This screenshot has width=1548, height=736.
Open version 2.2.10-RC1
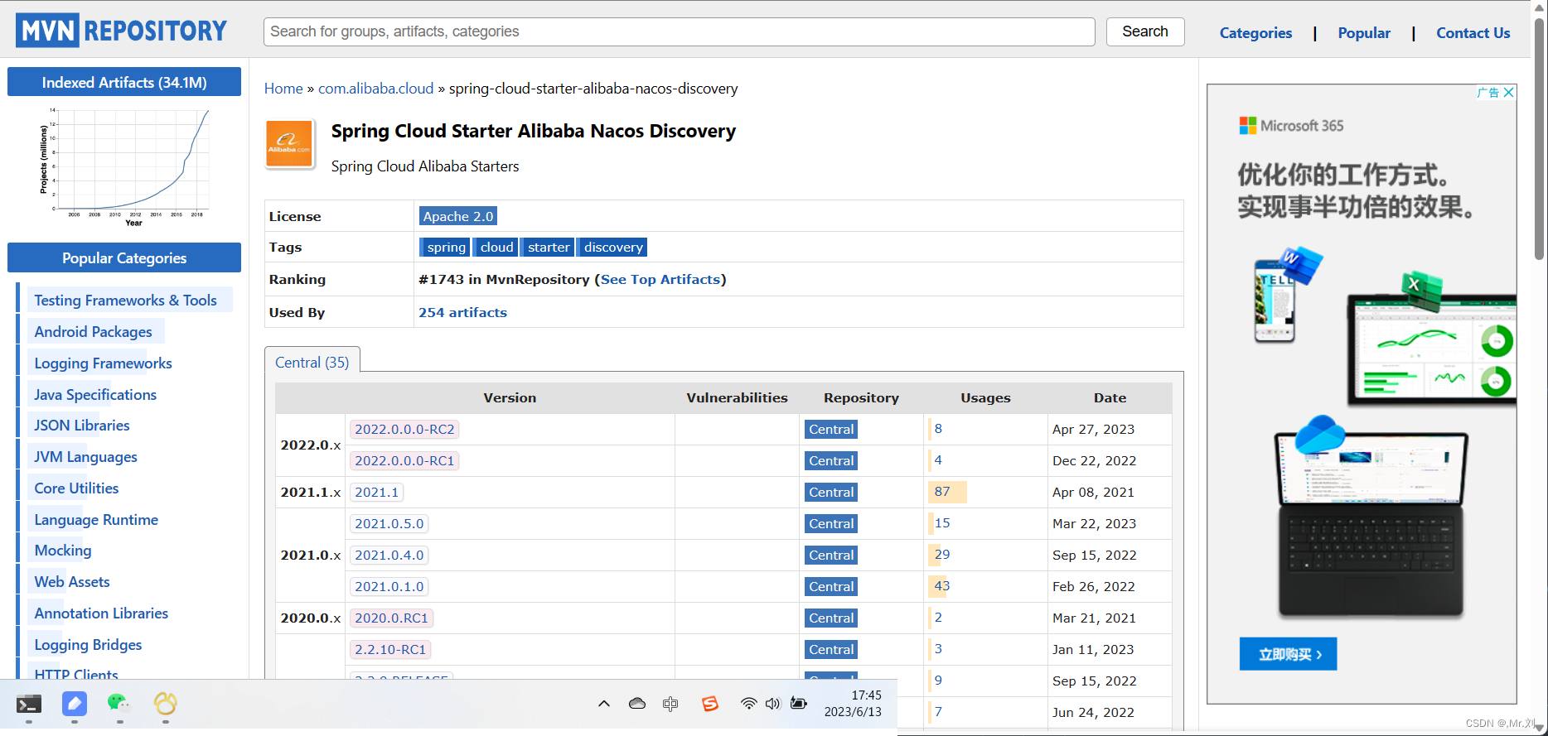click(x=390, y=649)
